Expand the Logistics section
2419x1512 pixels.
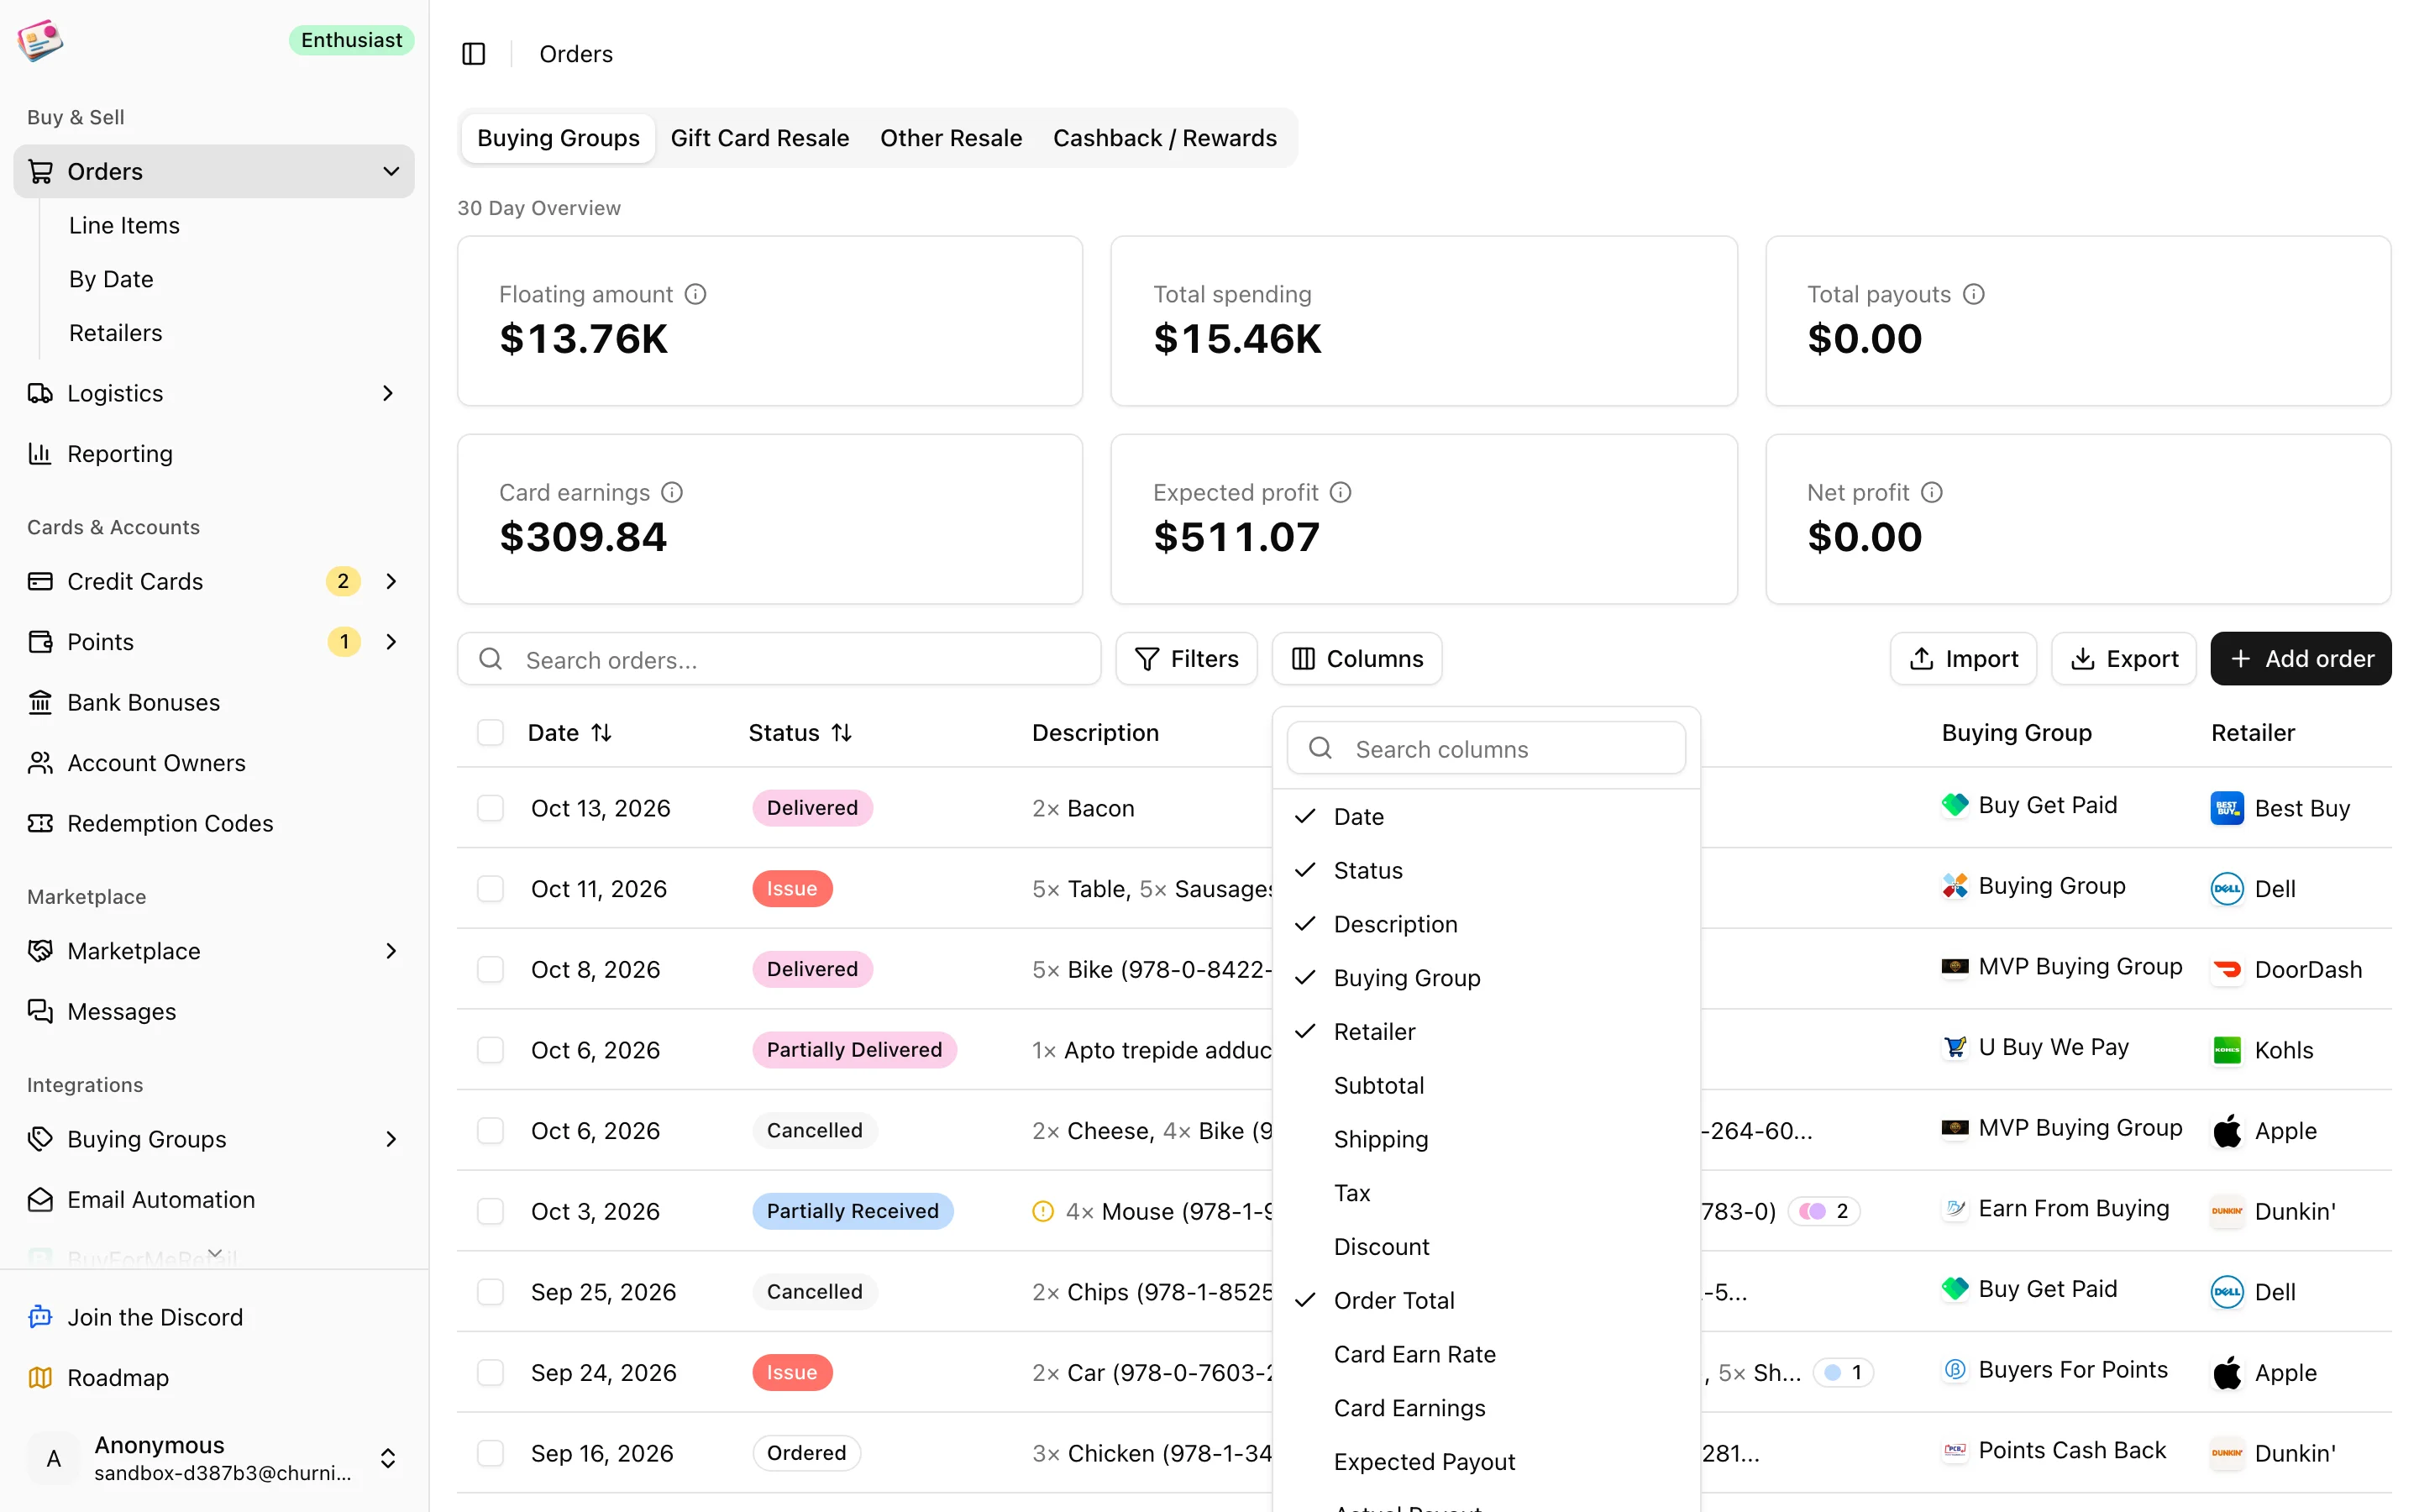[389, 394]
